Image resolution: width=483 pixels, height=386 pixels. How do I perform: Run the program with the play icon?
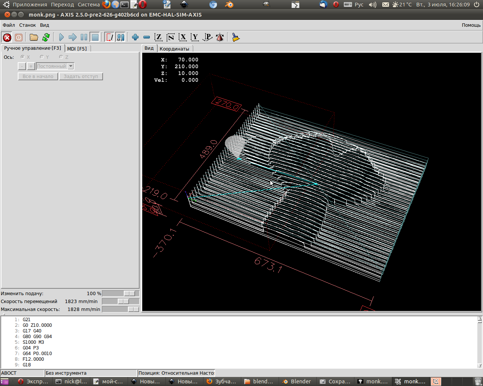click(x=61, y=37)
